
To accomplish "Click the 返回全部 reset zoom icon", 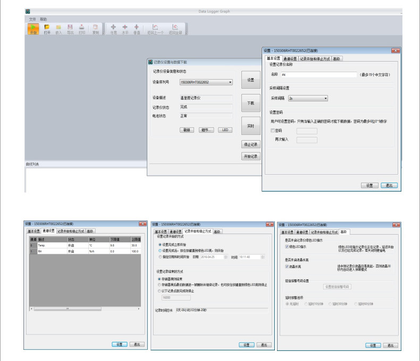I will point(175,29).
